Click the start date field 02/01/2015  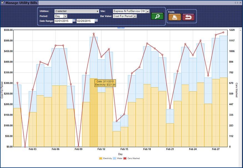[63, 21]
